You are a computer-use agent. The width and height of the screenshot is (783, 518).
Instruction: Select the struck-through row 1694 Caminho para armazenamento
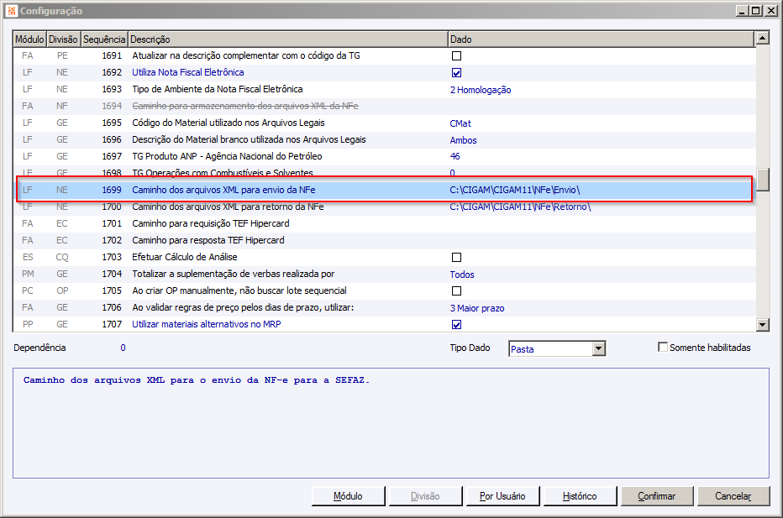pos(385,107)
